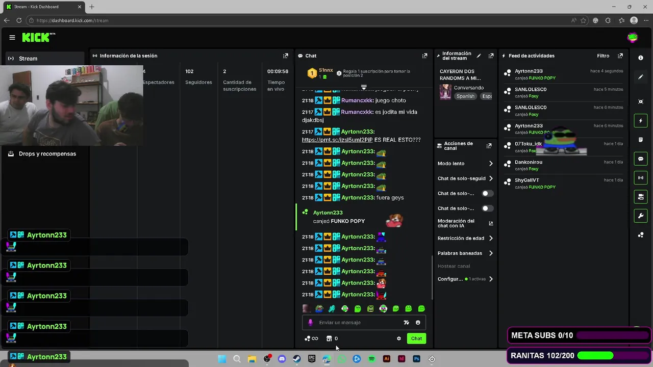
Task: Click the broadcast signal icon in right sidebar
Action: (x=641, y=178)
